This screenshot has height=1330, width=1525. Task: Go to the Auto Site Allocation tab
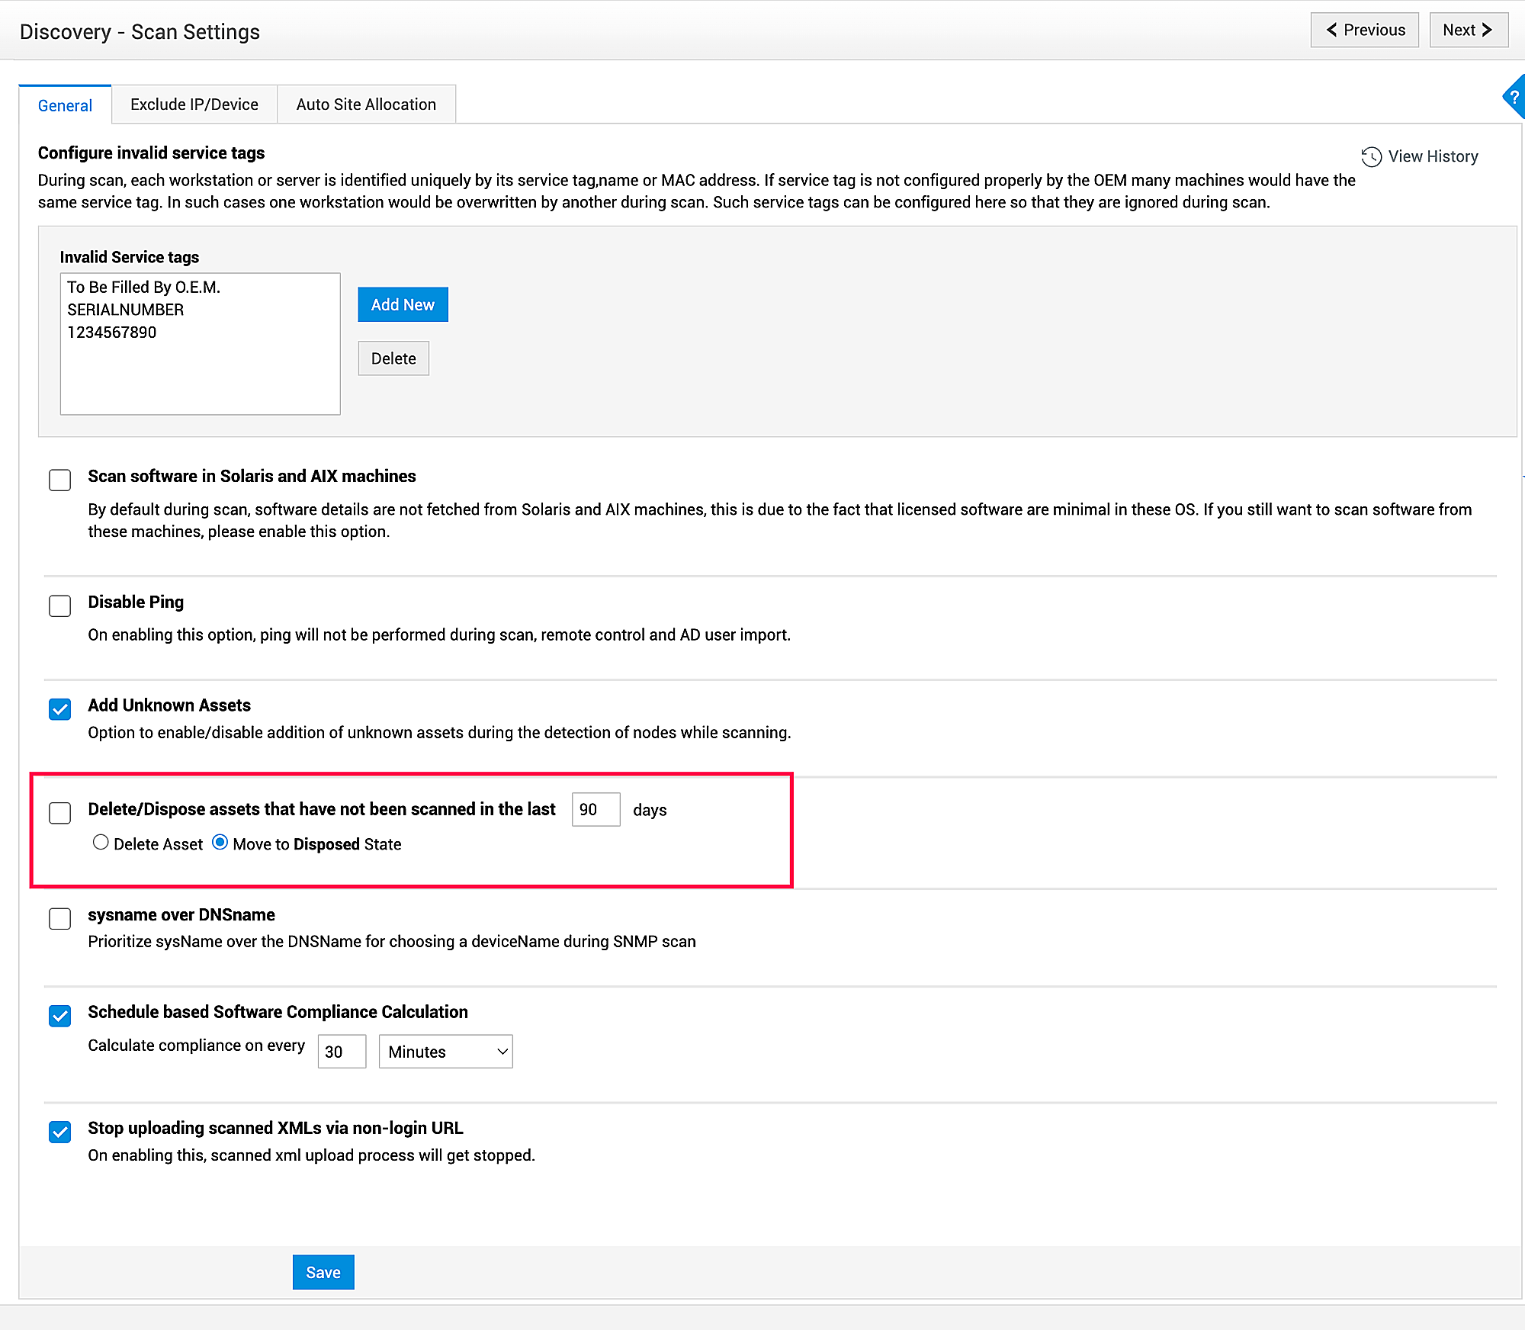click(x=366, y=104)
